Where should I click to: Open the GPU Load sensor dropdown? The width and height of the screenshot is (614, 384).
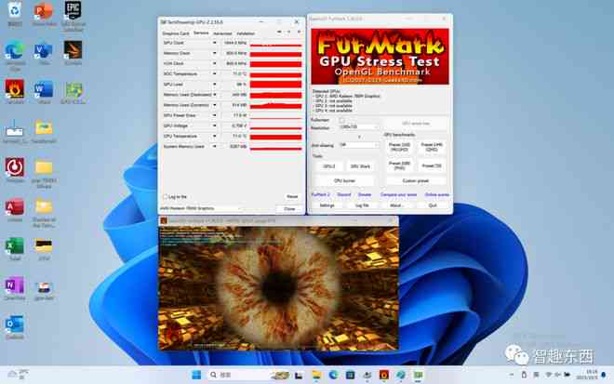pos(214,85)
